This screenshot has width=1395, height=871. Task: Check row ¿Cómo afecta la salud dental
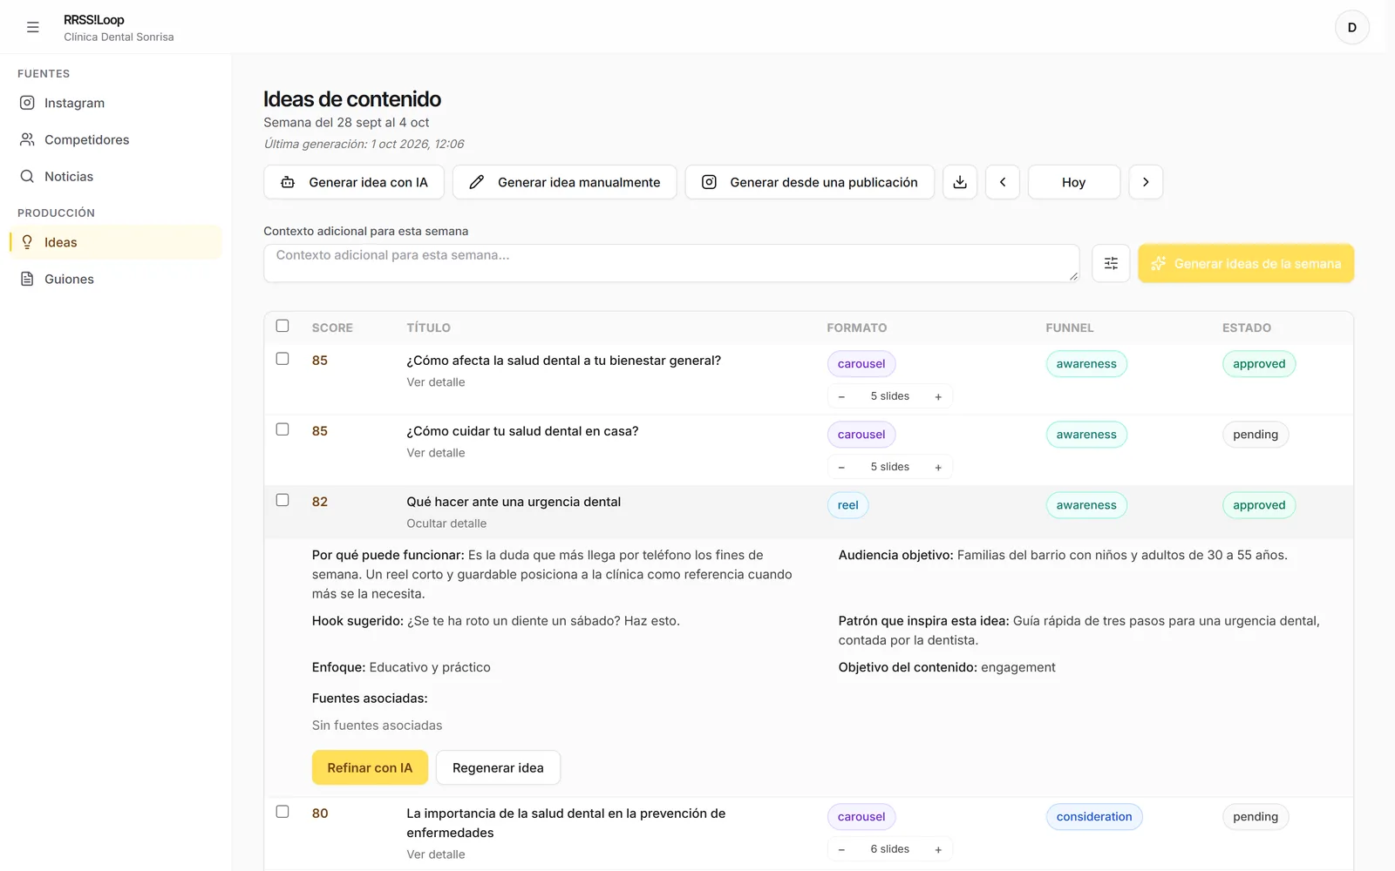[x=282, y=359]
